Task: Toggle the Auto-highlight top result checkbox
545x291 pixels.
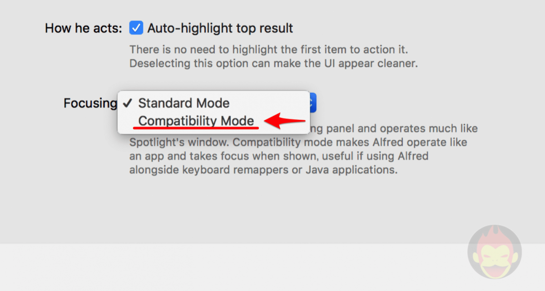Action: 136,28
